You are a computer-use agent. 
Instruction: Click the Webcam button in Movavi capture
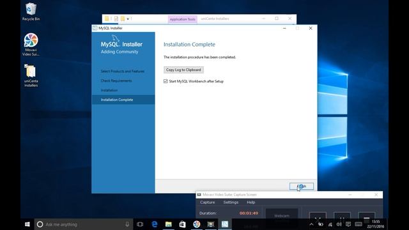pyautogui.click(x=282, y=215)
